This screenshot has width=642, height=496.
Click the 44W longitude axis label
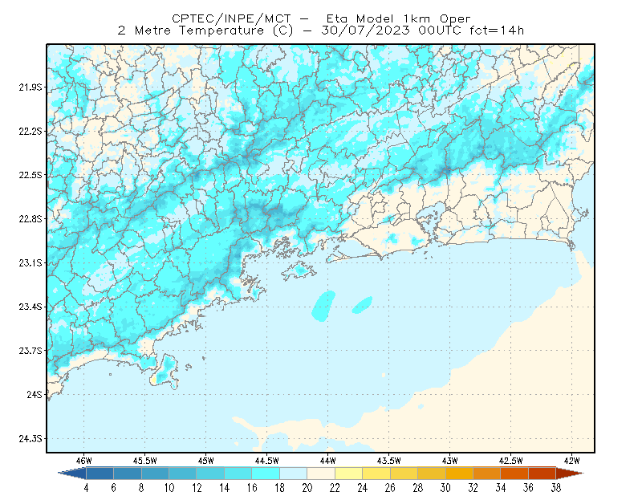point(327,461)
